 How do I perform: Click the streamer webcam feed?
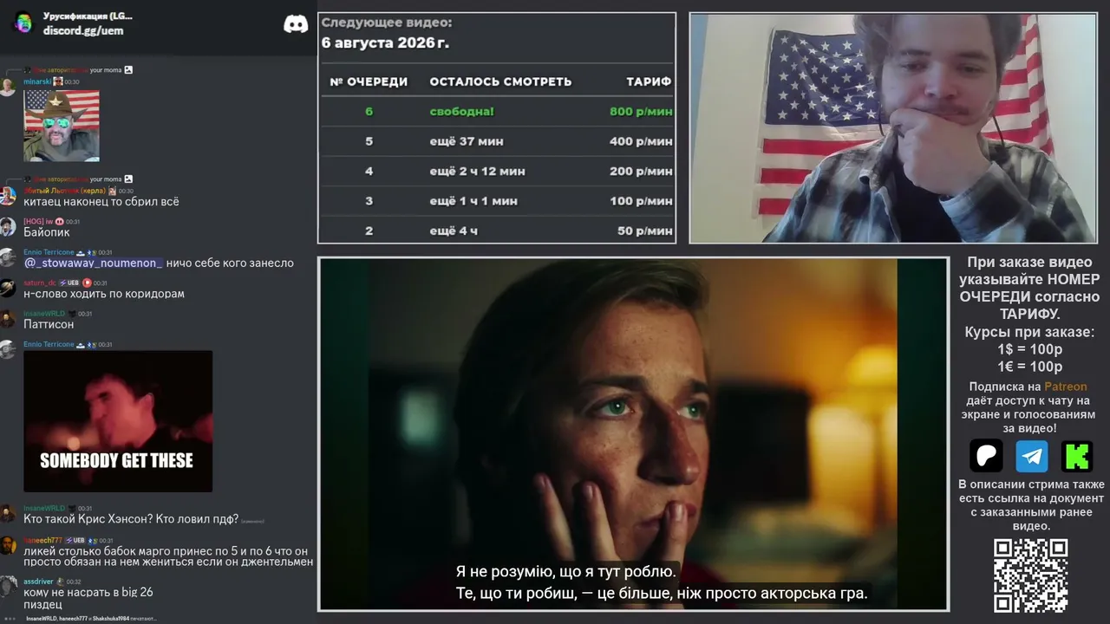[893, 127]
